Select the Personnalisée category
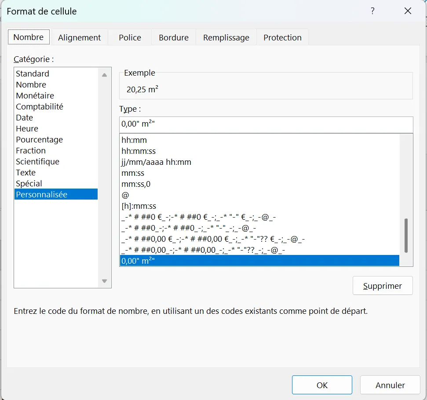This screenshot has width=427, height=400. click(x=56, y=194)
